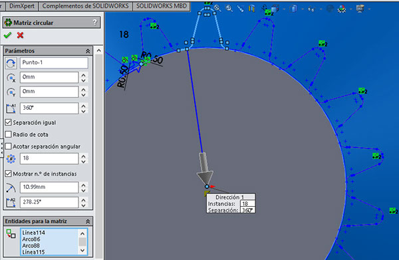
Task: Increase the instance count of 18
Action: (84, 156)
